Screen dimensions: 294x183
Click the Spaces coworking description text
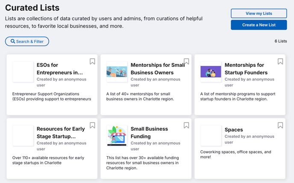[236, 154]
